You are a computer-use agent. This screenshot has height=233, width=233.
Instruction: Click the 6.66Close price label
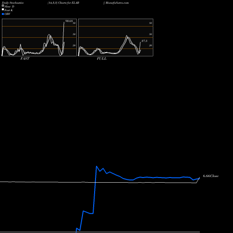211,176
